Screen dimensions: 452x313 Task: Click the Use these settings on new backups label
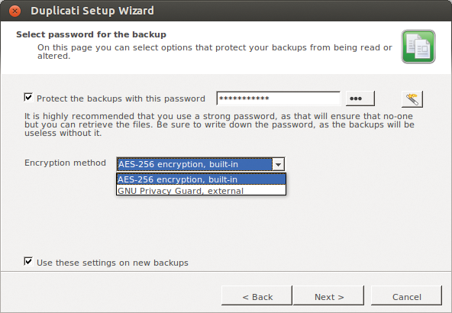pyautogui.click(x=112, y=263)
